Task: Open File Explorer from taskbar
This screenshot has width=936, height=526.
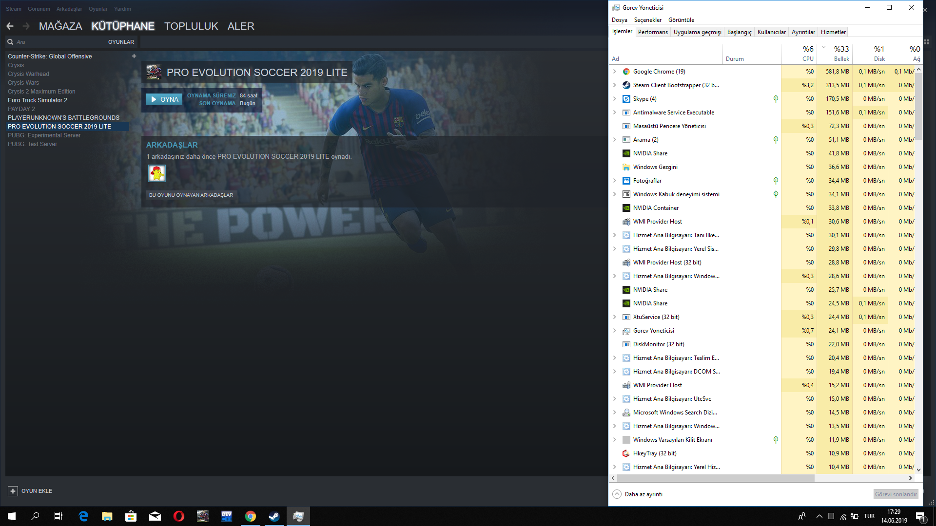Action: (107, 516)
